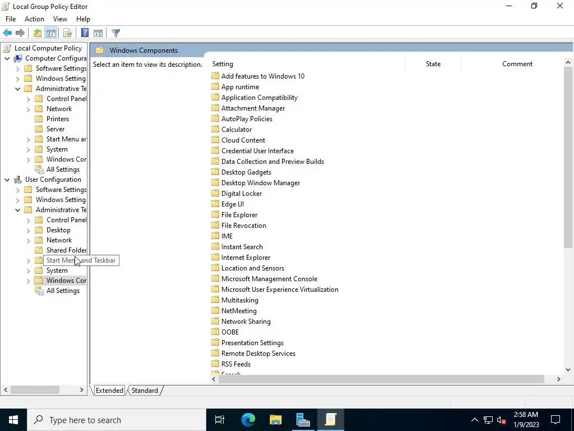Open the Help toolbar icon

(x=85, y=33)
